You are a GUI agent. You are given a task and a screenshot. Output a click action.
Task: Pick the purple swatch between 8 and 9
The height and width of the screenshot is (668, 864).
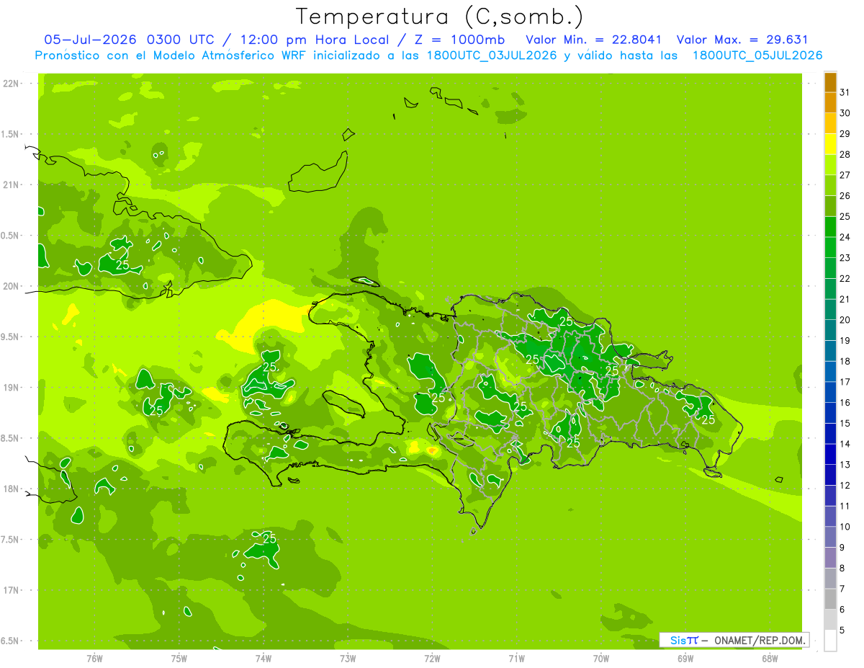[x=830, y=558]
